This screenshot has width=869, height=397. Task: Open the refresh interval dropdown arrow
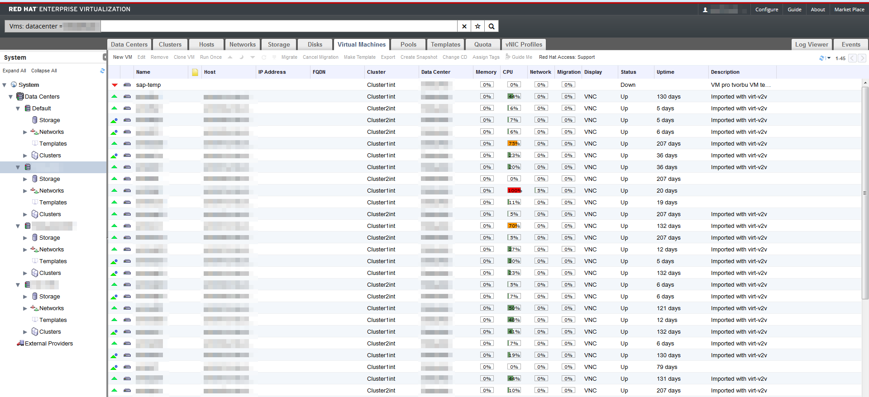pyautogui.click(x=829, y=58)
